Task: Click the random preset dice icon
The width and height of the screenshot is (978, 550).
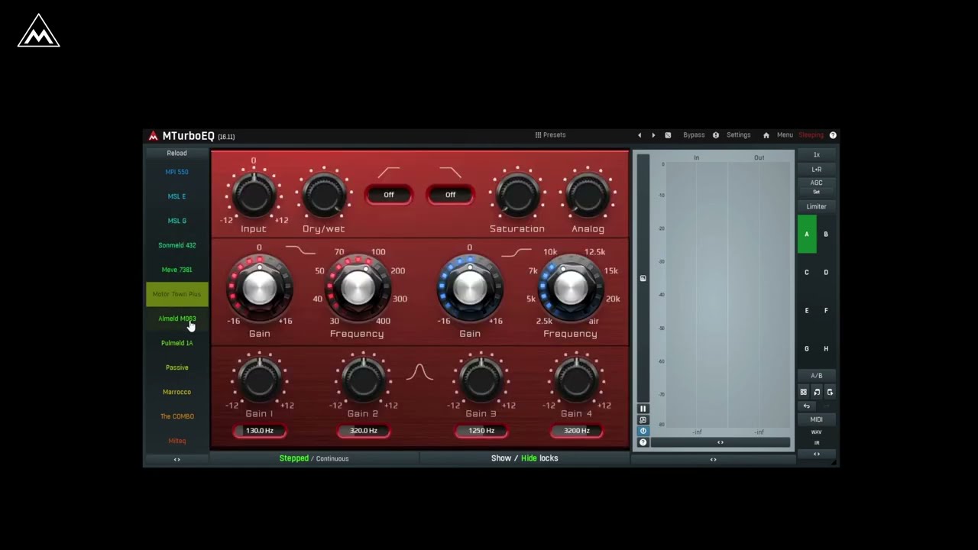Action: pyautogui.click(x=668, y=135)
